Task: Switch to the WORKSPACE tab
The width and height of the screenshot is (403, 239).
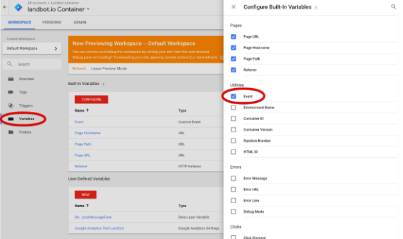Action: pos(19,22)
